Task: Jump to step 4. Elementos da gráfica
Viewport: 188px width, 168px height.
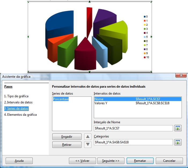Action: [x=20, y=115]
